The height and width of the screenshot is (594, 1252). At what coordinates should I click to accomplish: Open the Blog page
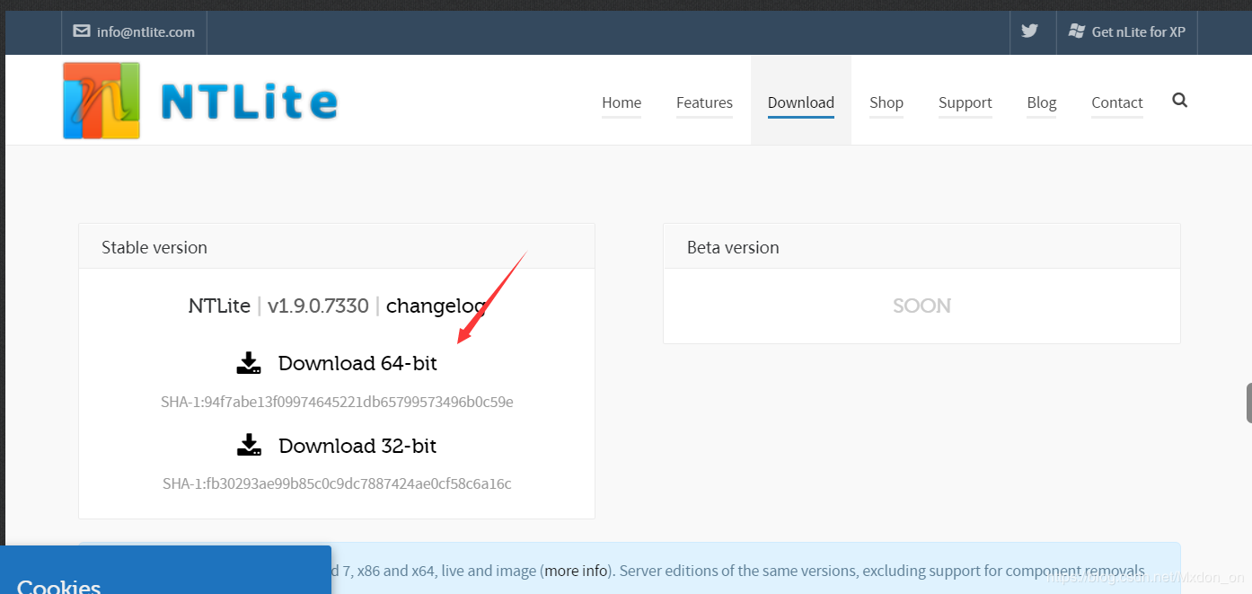(x=1041, y=102)
